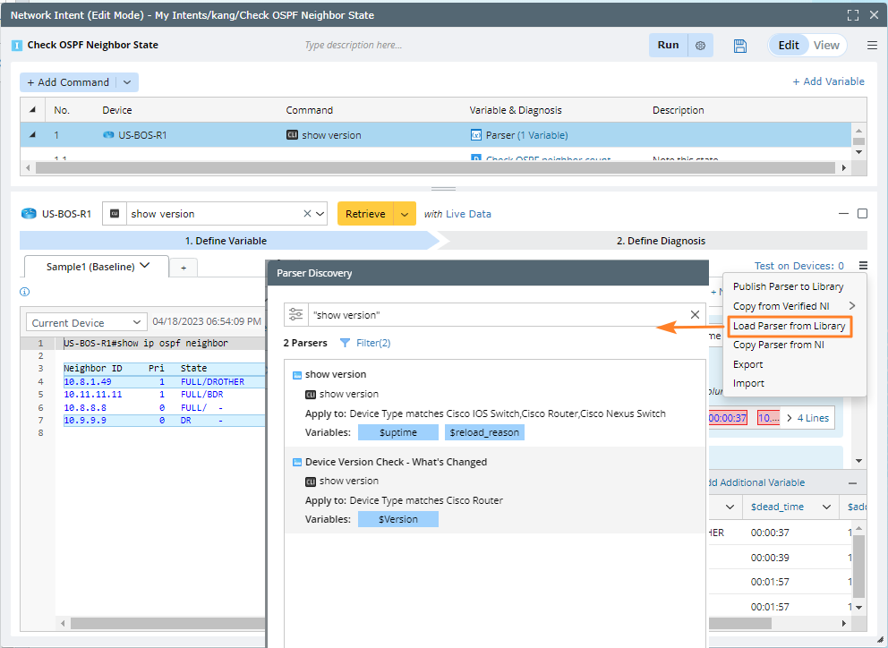
Task: Switch to Edit mode
Action: coord(789,46)
